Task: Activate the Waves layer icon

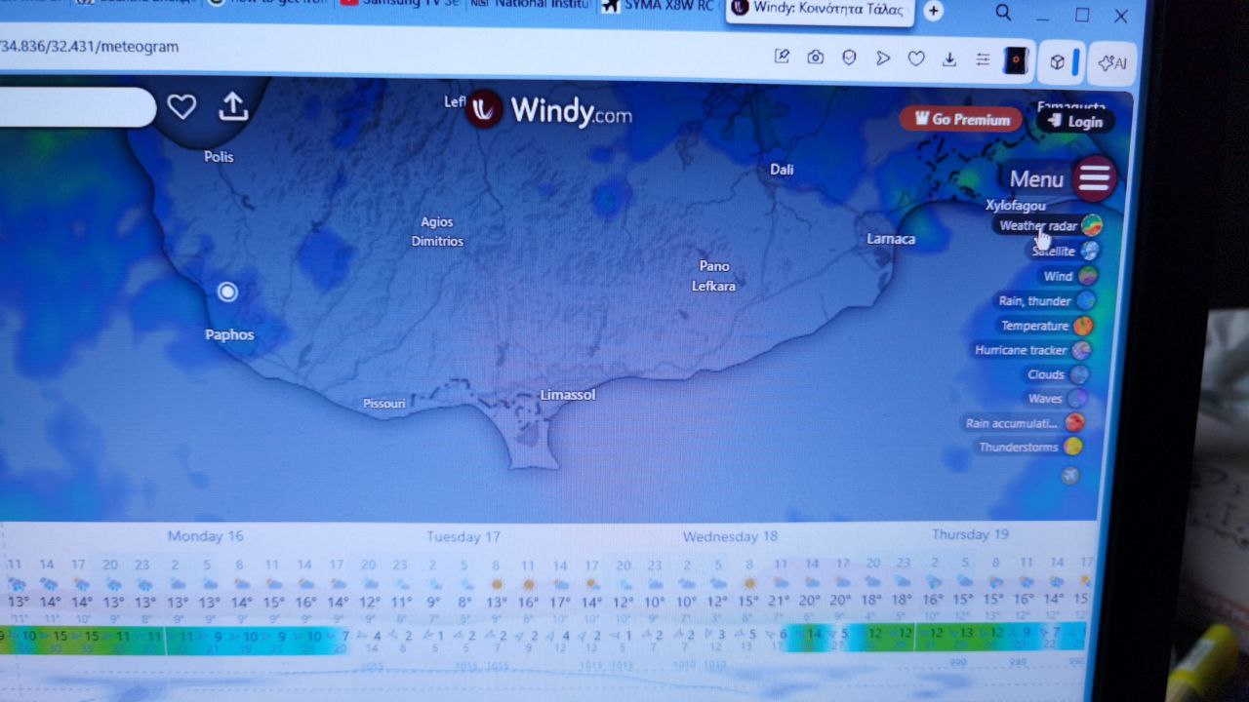Action: coord(1076,399)
